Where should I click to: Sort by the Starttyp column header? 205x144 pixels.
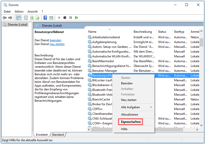[x=181, y=31]
